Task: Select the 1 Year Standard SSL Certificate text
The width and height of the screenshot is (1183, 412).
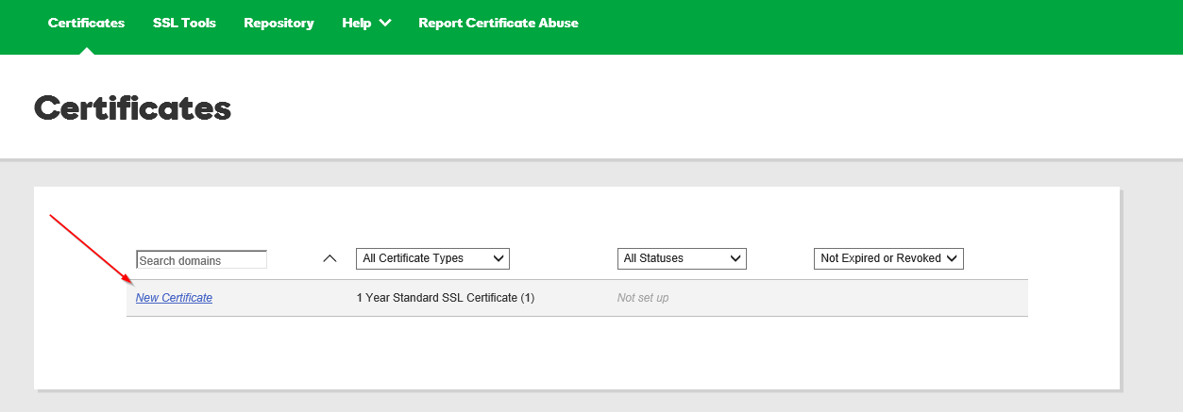Action: coord(445,298)
